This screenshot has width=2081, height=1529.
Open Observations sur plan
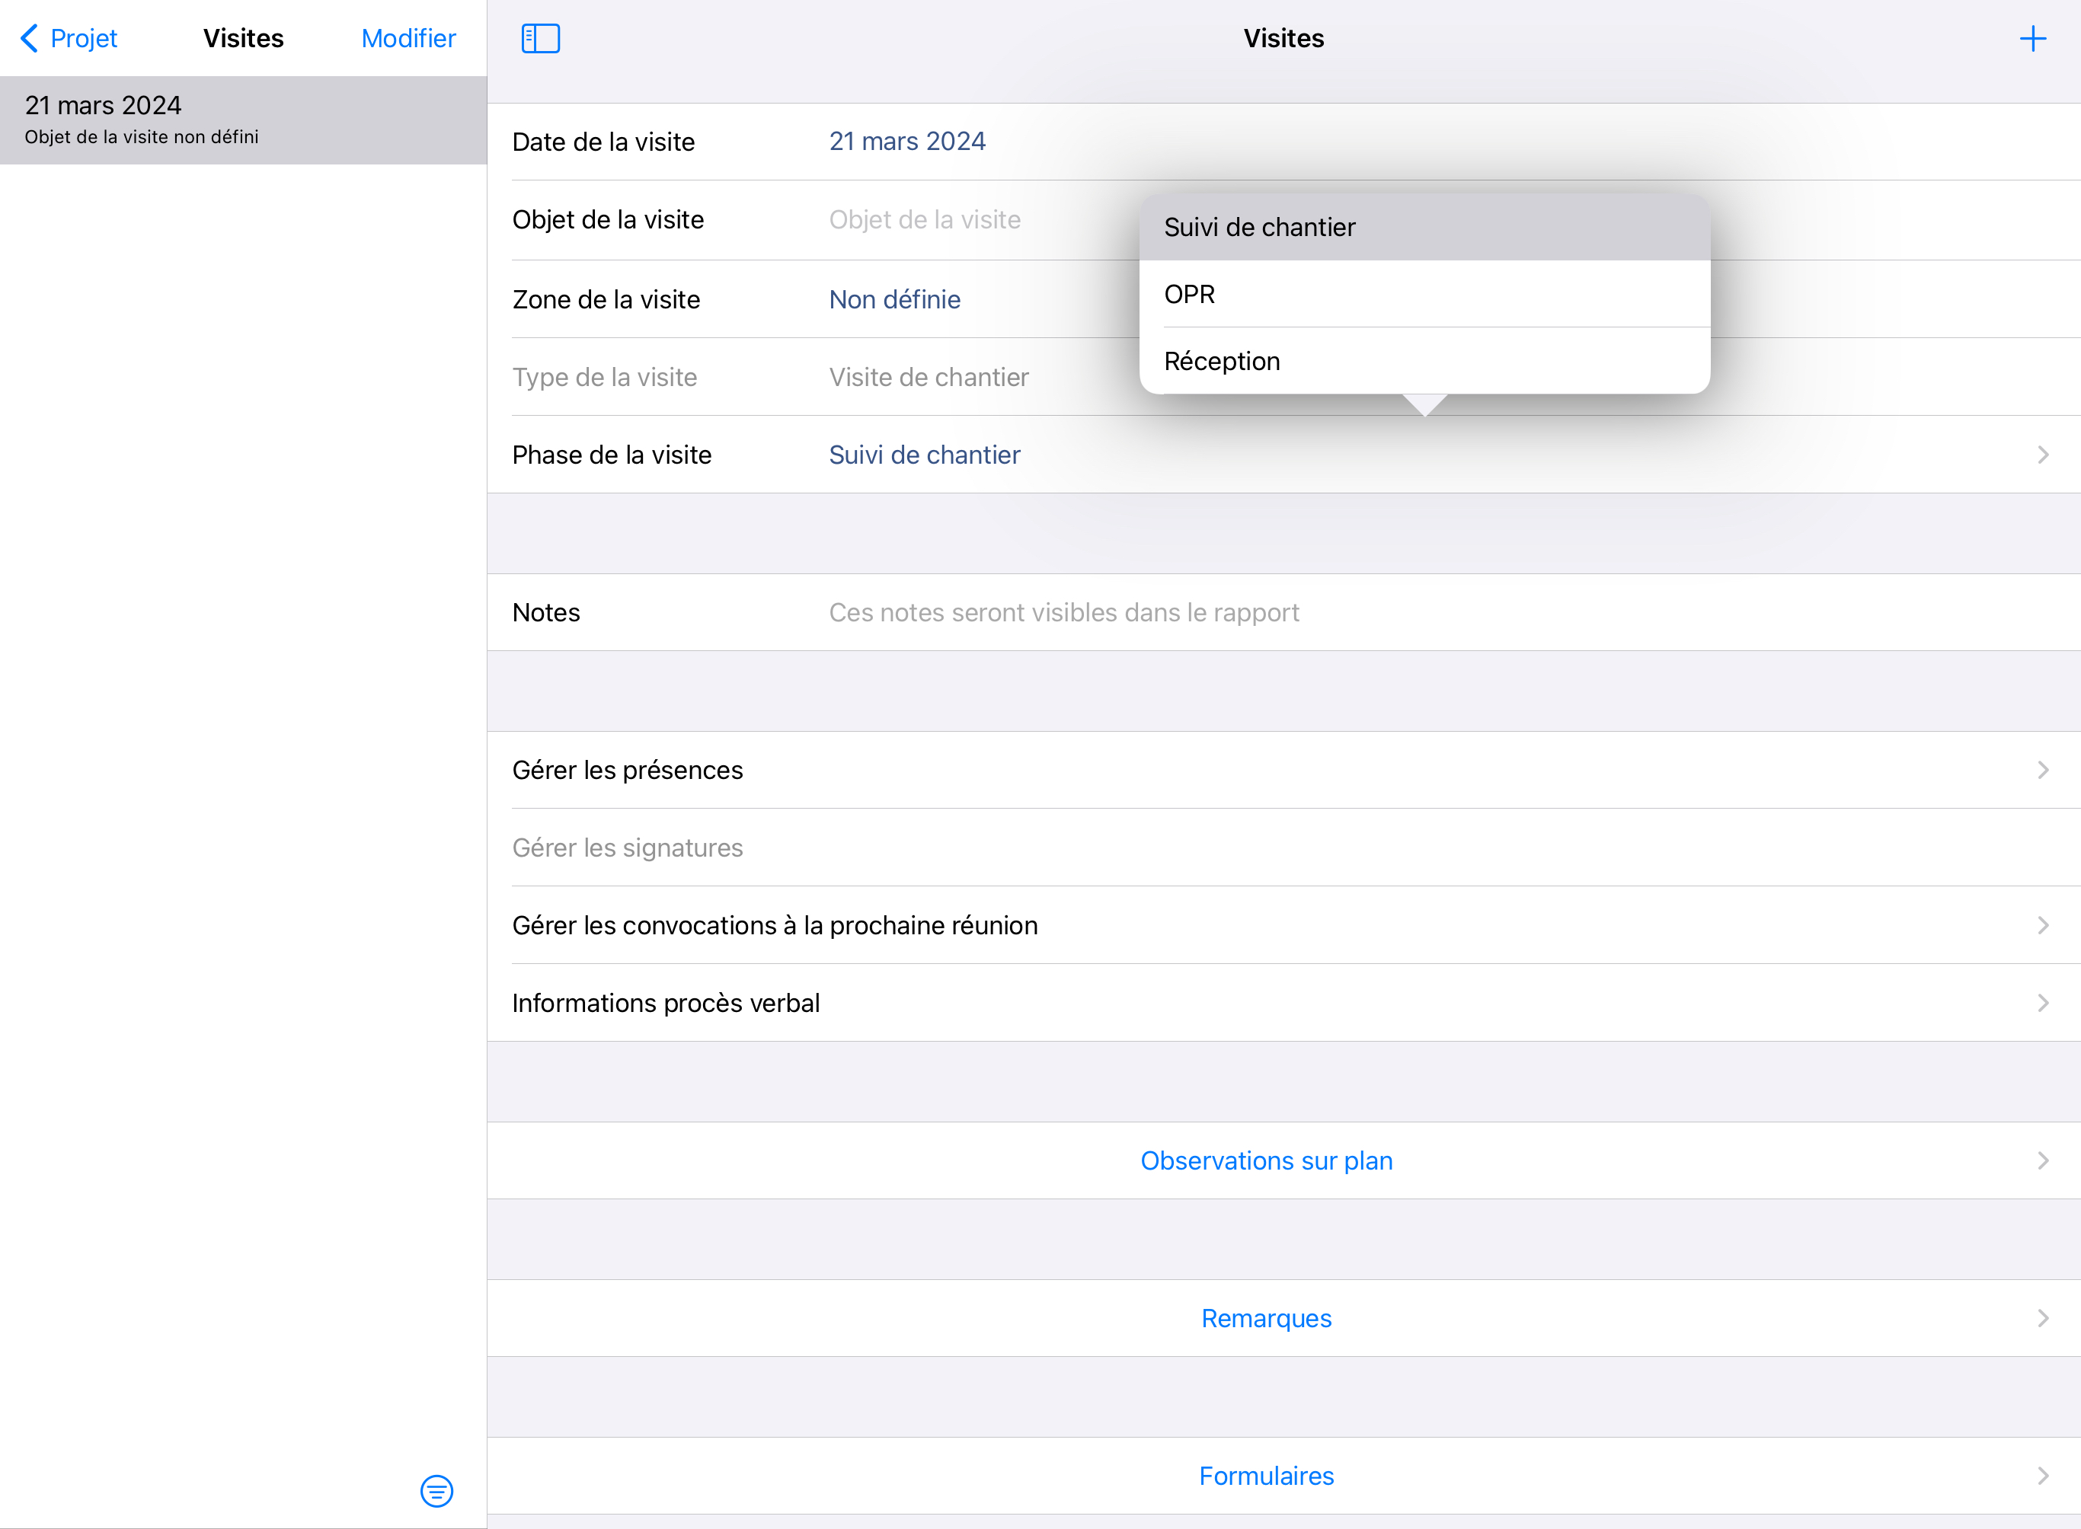[1265, 1160]
